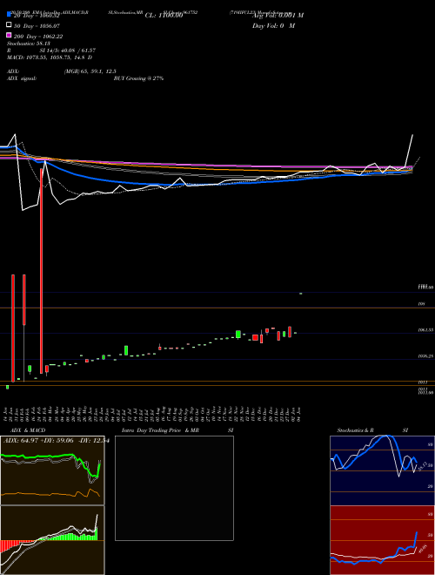435x575 pixels.
Task: Click the white price line peak at far right
Action: 412,135
